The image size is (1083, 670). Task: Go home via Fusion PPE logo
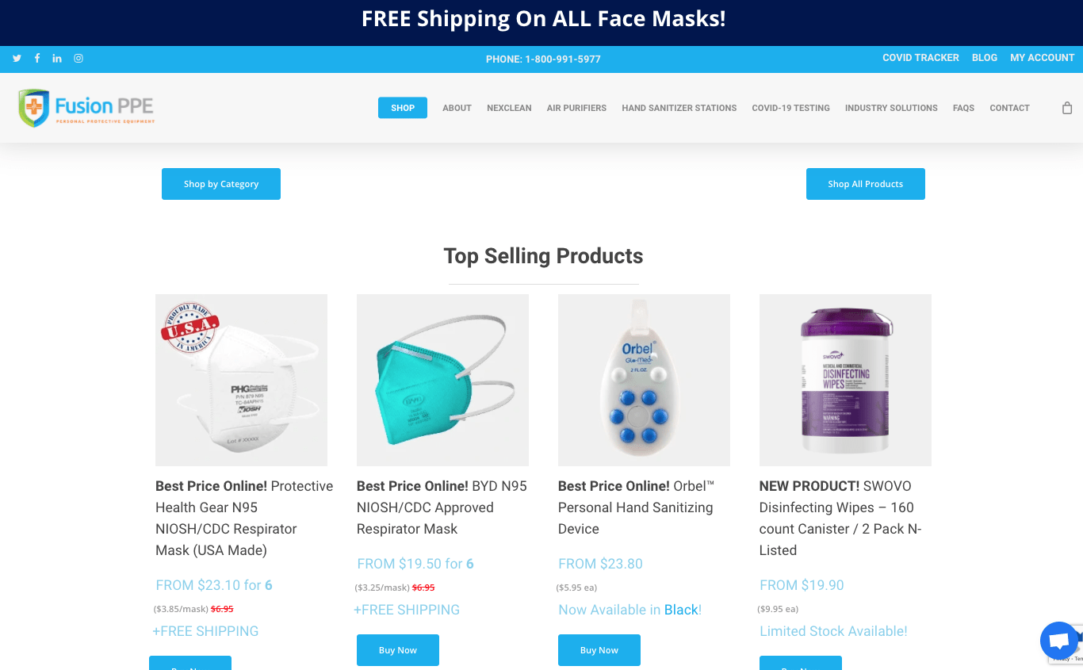click(86, 108)
